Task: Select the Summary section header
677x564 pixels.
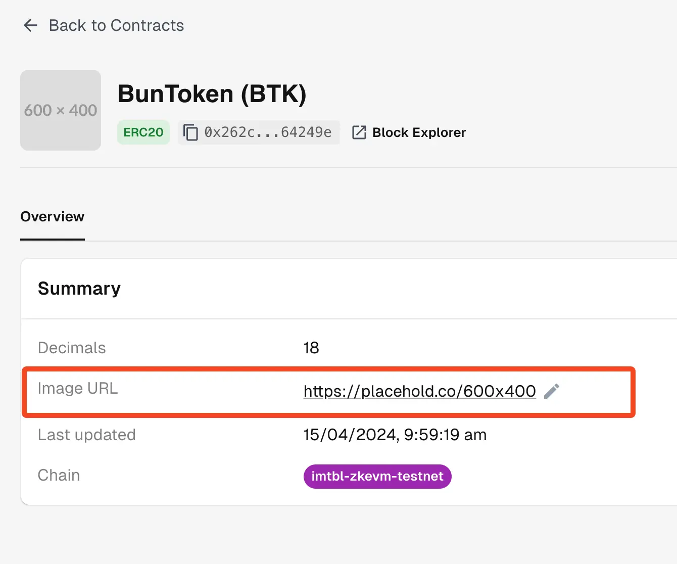Action: (79, 289)
